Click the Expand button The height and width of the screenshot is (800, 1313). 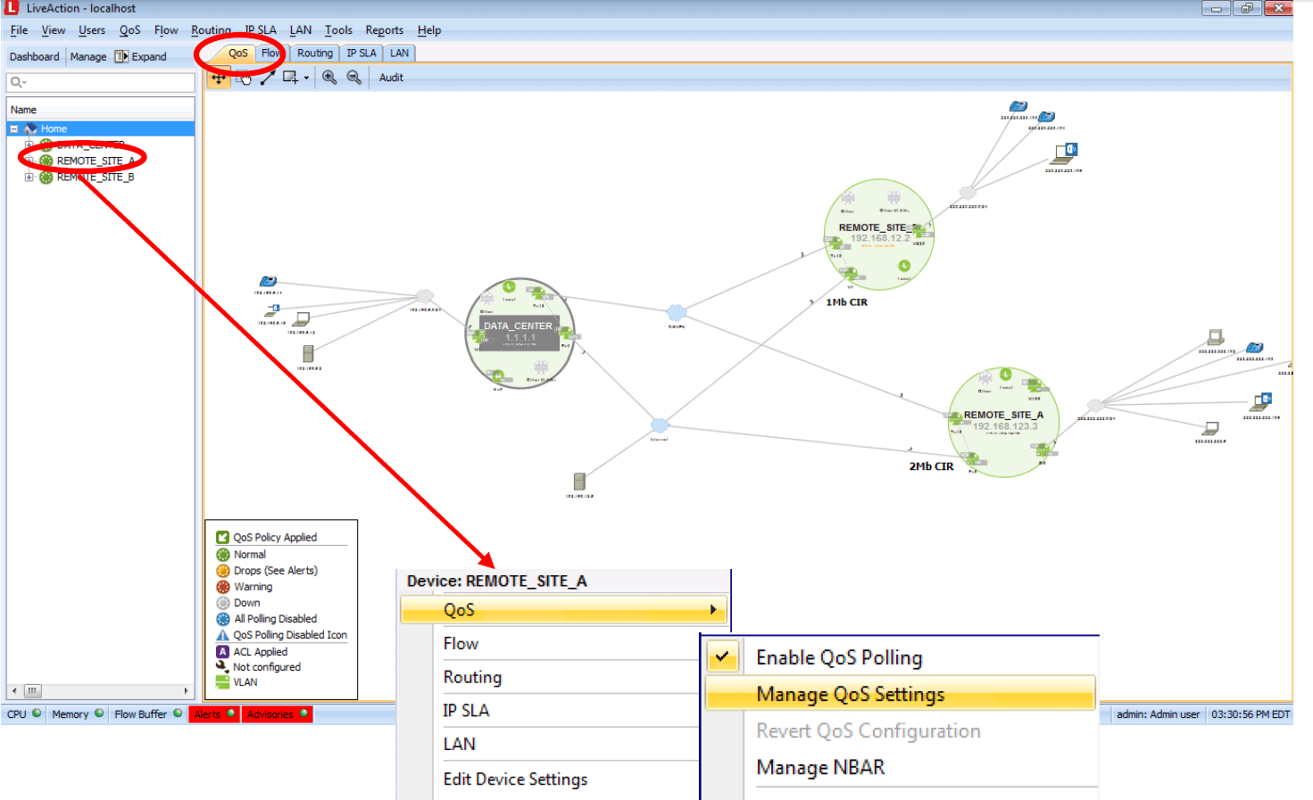[x=141, y=57]
